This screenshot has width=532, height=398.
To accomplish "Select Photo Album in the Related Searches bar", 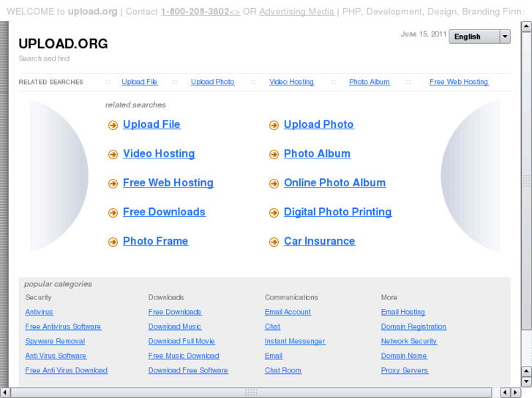I will click(x=369, y=82).
